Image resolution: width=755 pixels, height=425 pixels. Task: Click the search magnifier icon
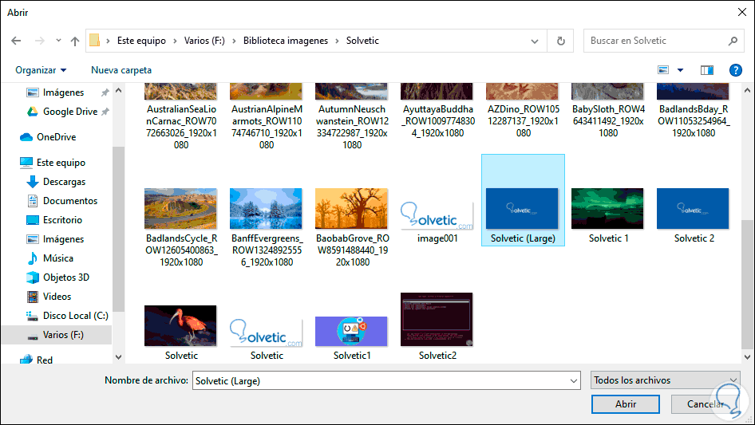pos(733,41)
